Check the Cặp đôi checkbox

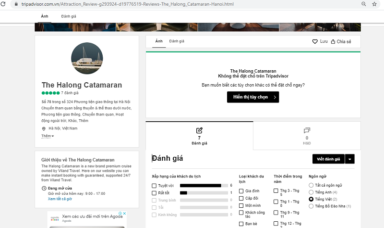241,198
